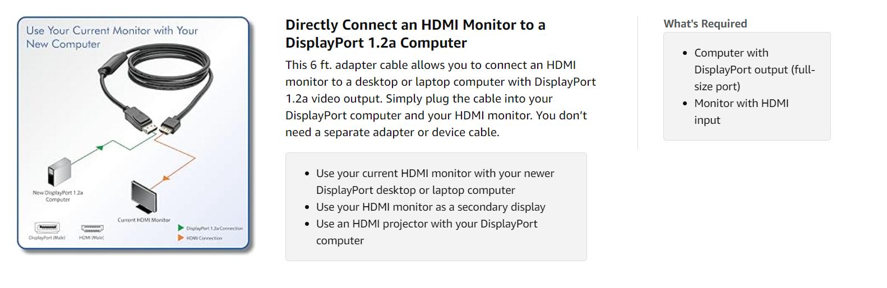This screenshot has height=288, width=887.
Task: Click the "What's Required" heading
Action: (705, 24)
